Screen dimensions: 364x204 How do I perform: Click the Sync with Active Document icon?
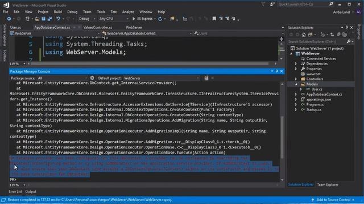[332, 35]
